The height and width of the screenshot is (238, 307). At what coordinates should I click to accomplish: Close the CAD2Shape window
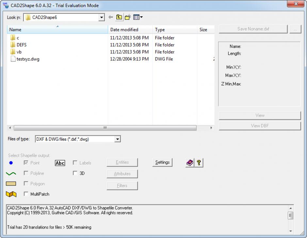296,4
